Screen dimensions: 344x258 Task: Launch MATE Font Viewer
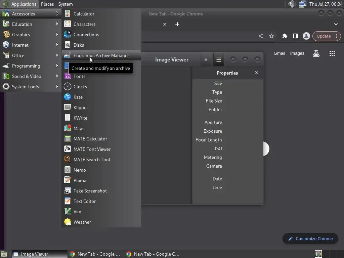pyautogui.click(x=101, y=149)
